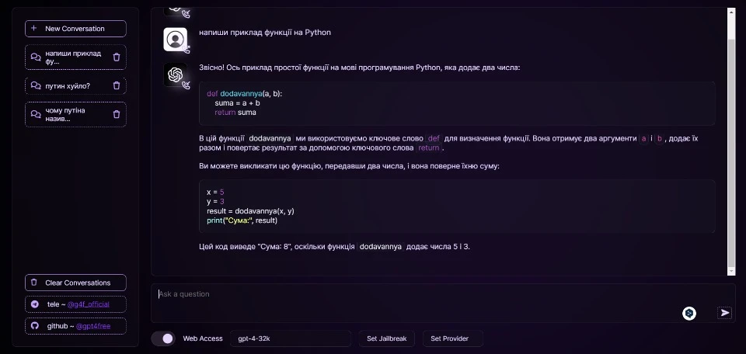
Task: Click the Clear Conversations button
Action: point(75,283)
